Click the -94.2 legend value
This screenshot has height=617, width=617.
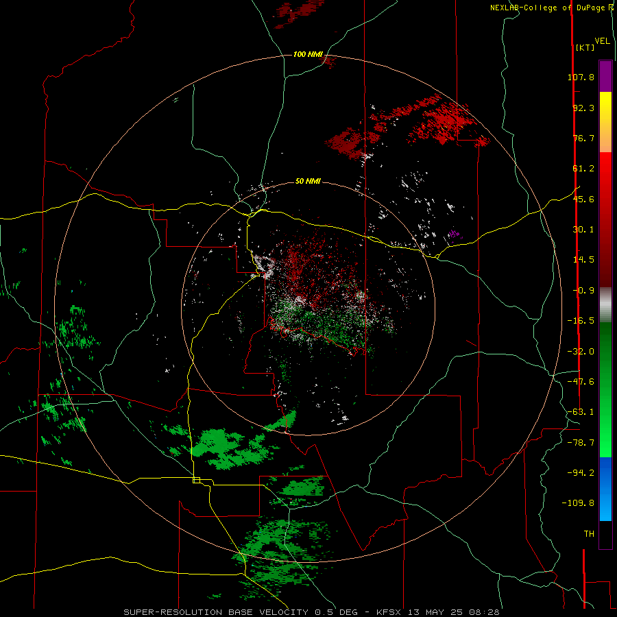581,472
